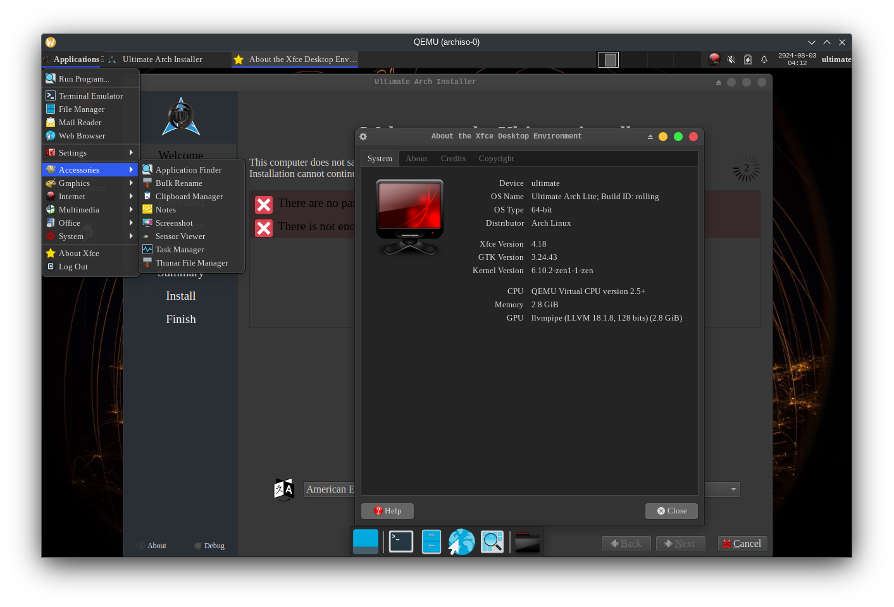Click the spinning busy indicator in installer
Image resolution: width=894 pixels, height=607 pixels.
[x=747, y=169]
